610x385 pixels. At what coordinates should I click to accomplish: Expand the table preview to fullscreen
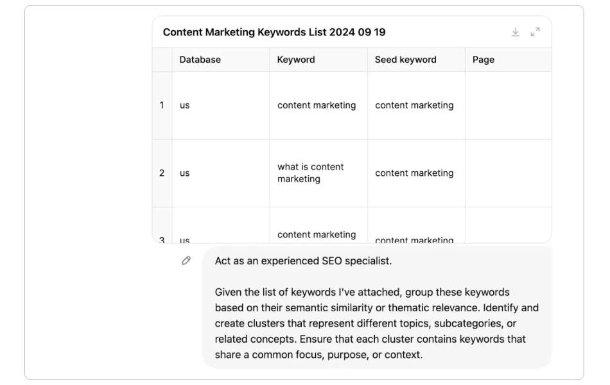536,32
